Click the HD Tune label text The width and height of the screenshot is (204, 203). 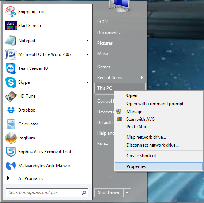[27, 96]
